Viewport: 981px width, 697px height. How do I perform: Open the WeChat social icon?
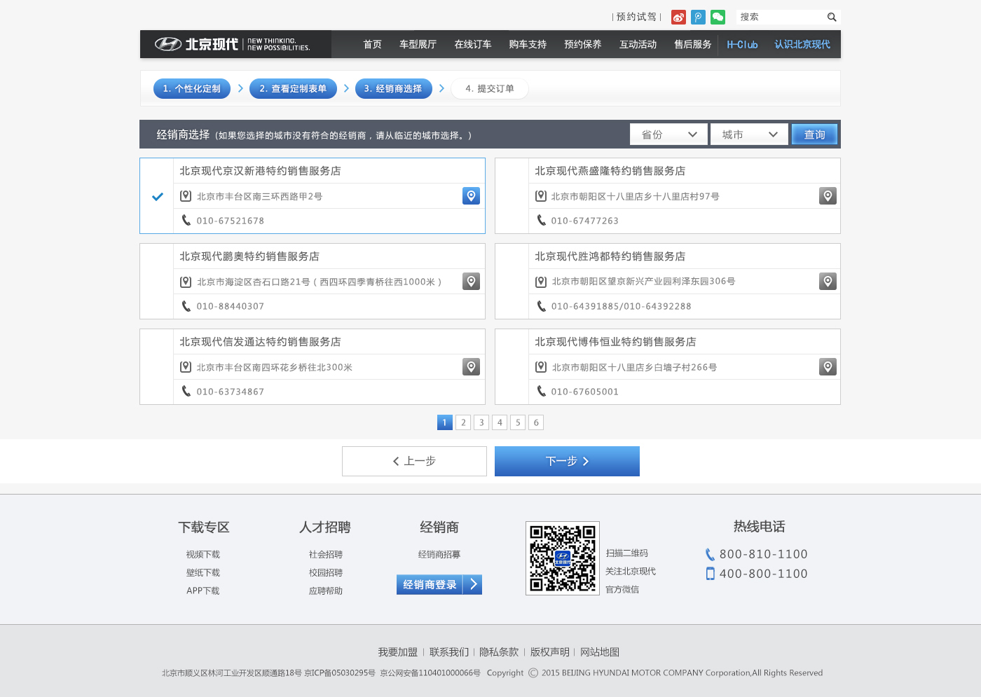718,18
